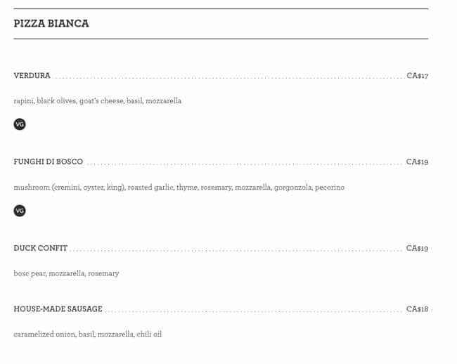Click the mushroom and gorgonzola ingredients description
Screen dimensions: 457x364
point(179,188)
